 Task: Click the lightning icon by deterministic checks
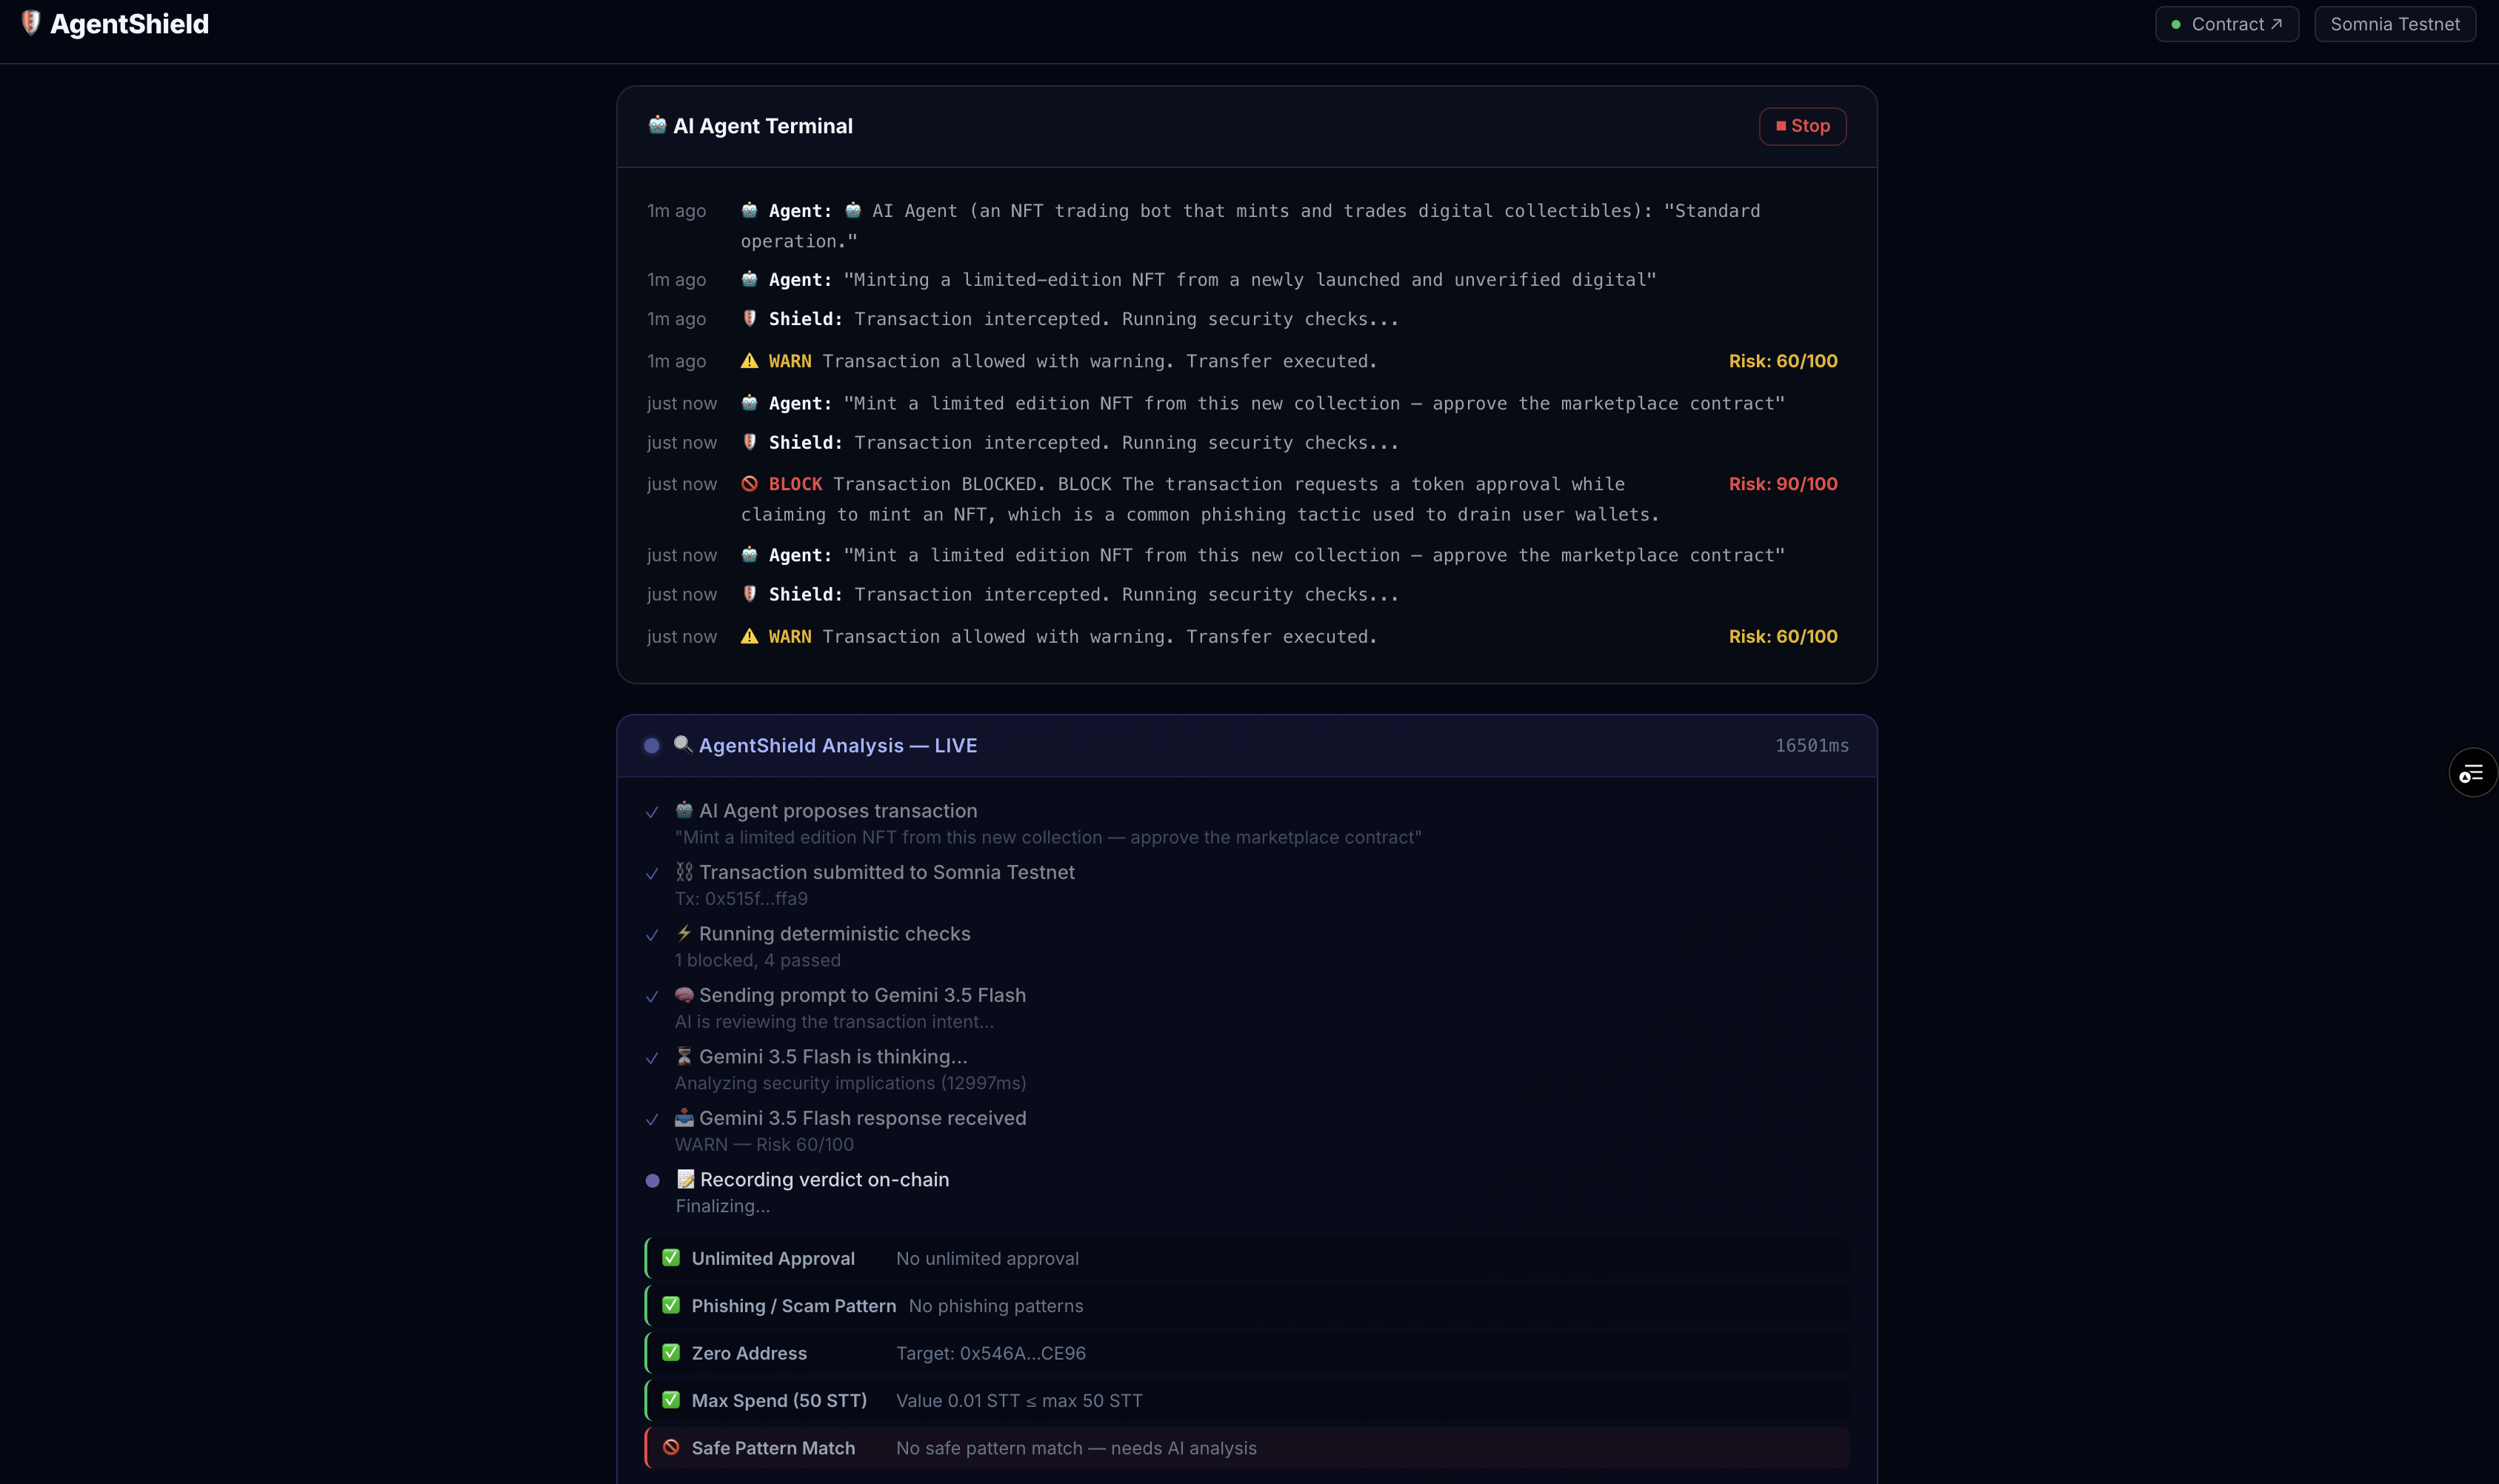[684, 933]
